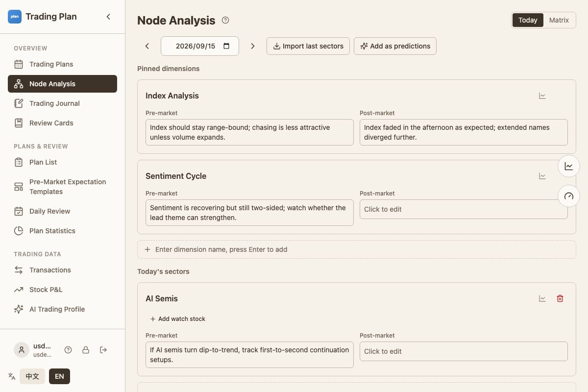The height and width of the screenshot is (392, 588).
Task: Open chart icon for Sentiment Cycle
Action: tap(542, 176)
